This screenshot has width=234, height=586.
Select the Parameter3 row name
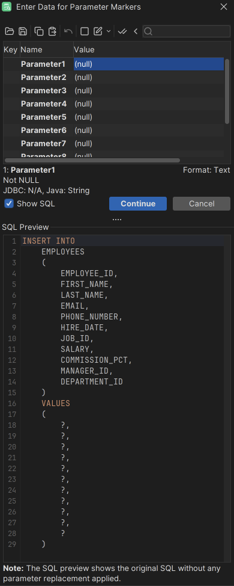click(x=44, y=90)
